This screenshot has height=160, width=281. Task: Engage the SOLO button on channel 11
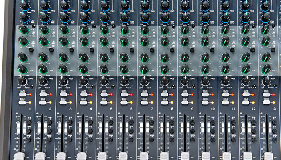tap(226, 102)
